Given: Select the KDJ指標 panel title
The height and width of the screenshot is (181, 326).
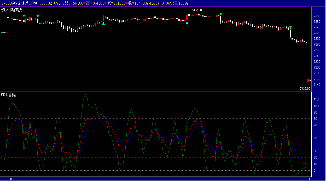Looking at the screenshot, I should coord(9,95).
